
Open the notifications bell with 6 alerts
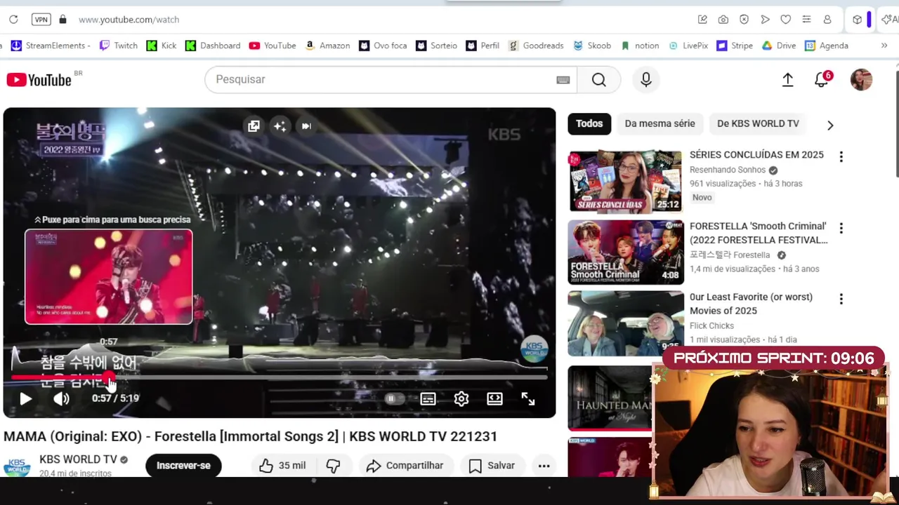point(822,79)
